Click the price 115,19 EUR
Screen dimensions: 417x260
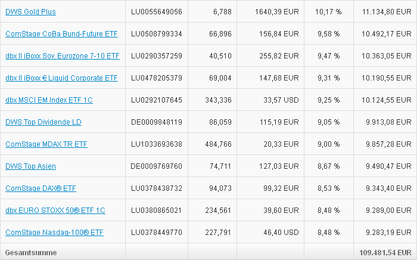tap(279, 122)
